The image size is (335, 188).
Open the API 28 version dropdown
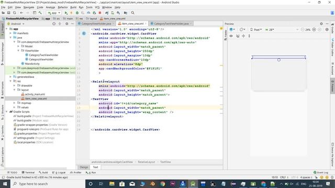click(x=270, y=30)
